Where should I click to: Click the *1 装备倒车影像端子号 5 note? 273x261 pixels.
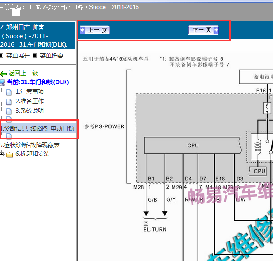[191, 59]
